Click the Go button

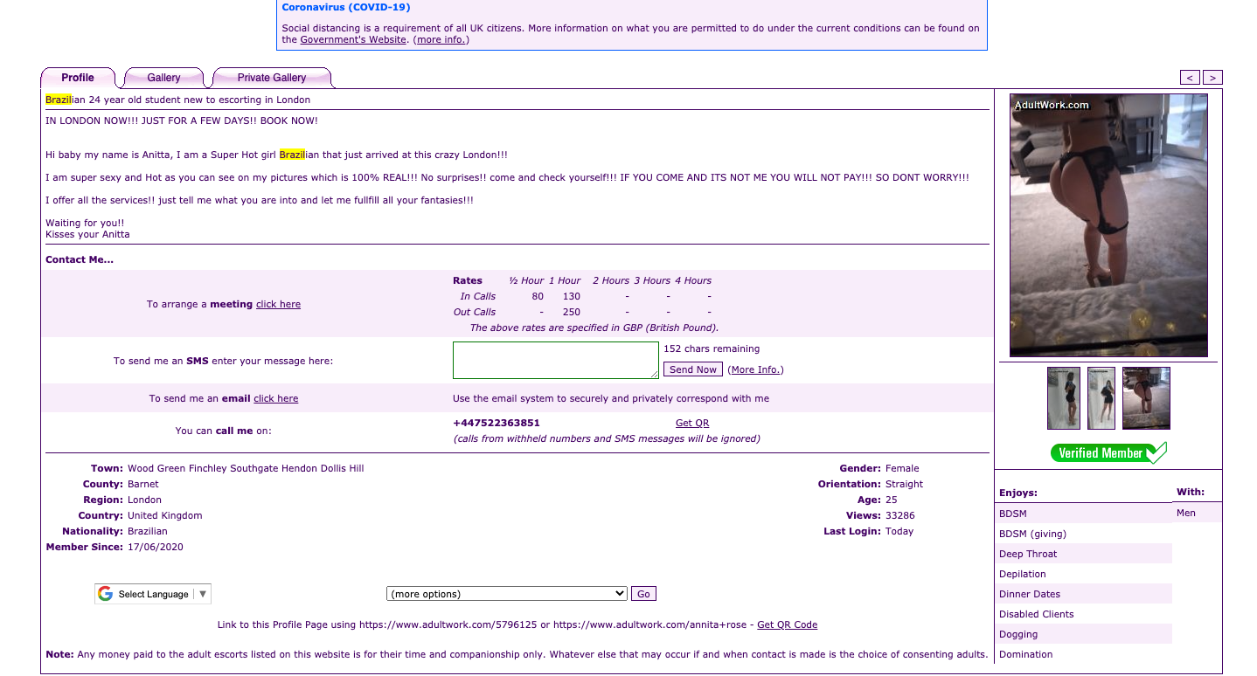(643, 594)
